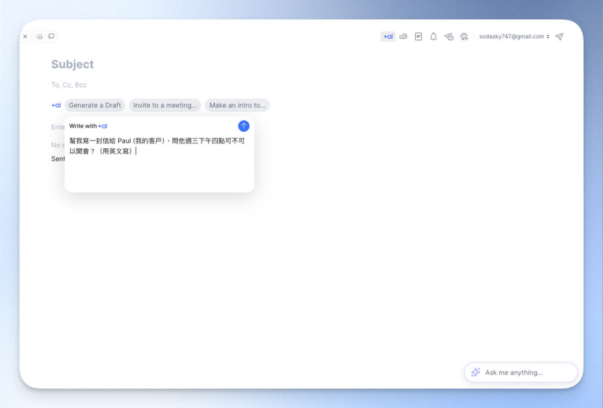603x408 pixels.
Task: Click the picture-in-picture icon near the close button
Action: click(x=40, y=36)
